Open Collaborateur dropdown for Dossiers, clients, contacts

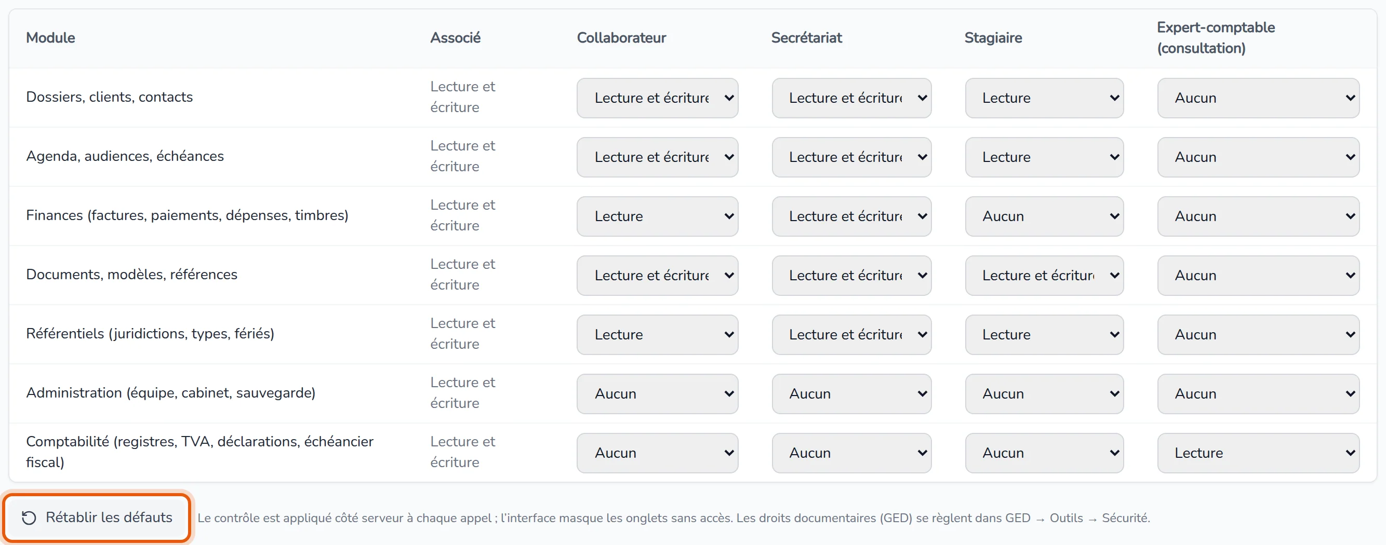pos(657,98)
